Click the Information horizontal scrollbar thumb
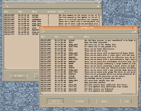 coord(82,94)
